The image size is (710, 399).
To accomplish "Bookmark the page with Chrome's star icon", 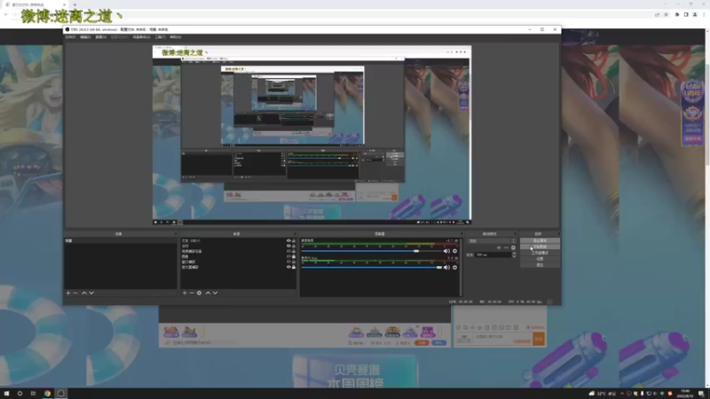I will (667, 14).
